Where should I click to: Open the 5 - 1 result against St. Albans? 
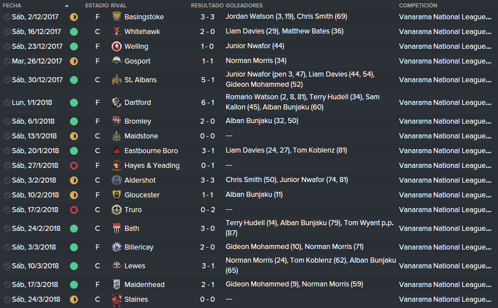click(208, 80)
